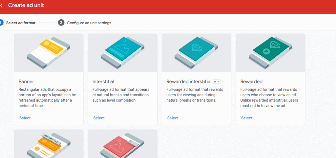
Task: Click the Interstitial description text
Action: [x=121, y=95]
